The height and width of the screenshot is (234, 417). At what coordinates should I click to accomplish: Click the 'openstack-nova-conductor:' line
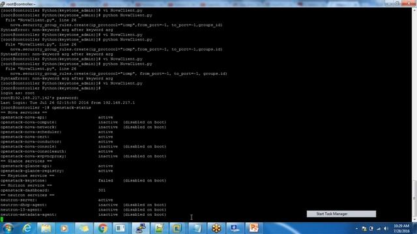point(57,142)
